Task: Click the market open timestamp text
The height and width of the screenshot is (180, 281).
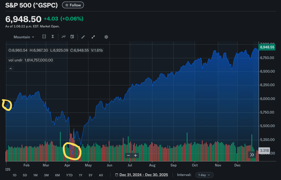Action: click(x=32, y=27)
